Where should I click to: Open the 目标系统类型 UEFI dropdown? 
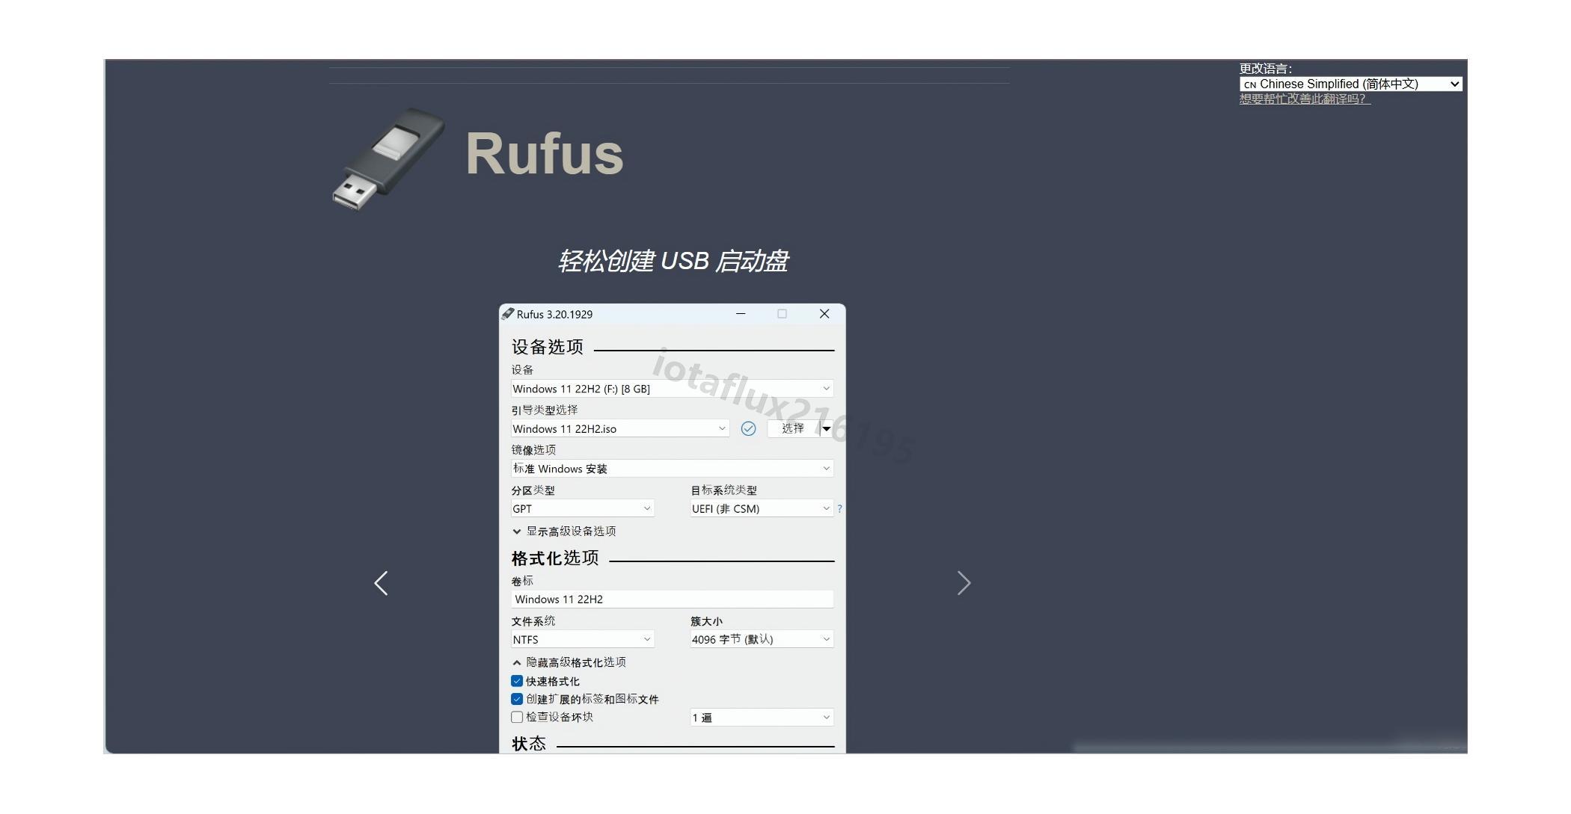coord(762,508)
